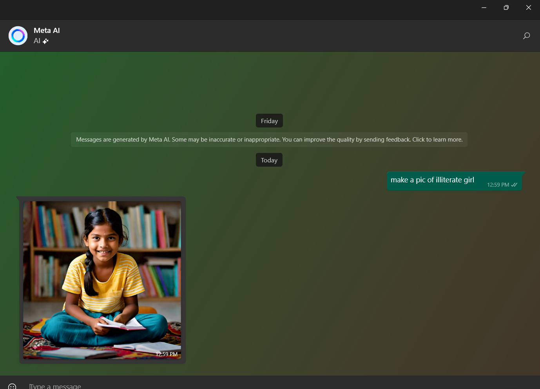The width and height of the screenshot is (540, 389).
Task: Click the sent message about illiterate girl
Action: [x=454, y=181]
